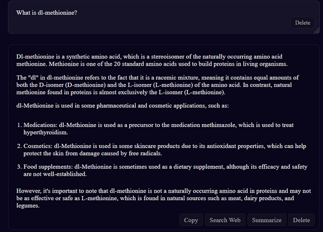Viewport: 323px width, 232px height.
Task: Click the paragraph starting 'Dl-methionine is a synthetic'
Action: 152,60
